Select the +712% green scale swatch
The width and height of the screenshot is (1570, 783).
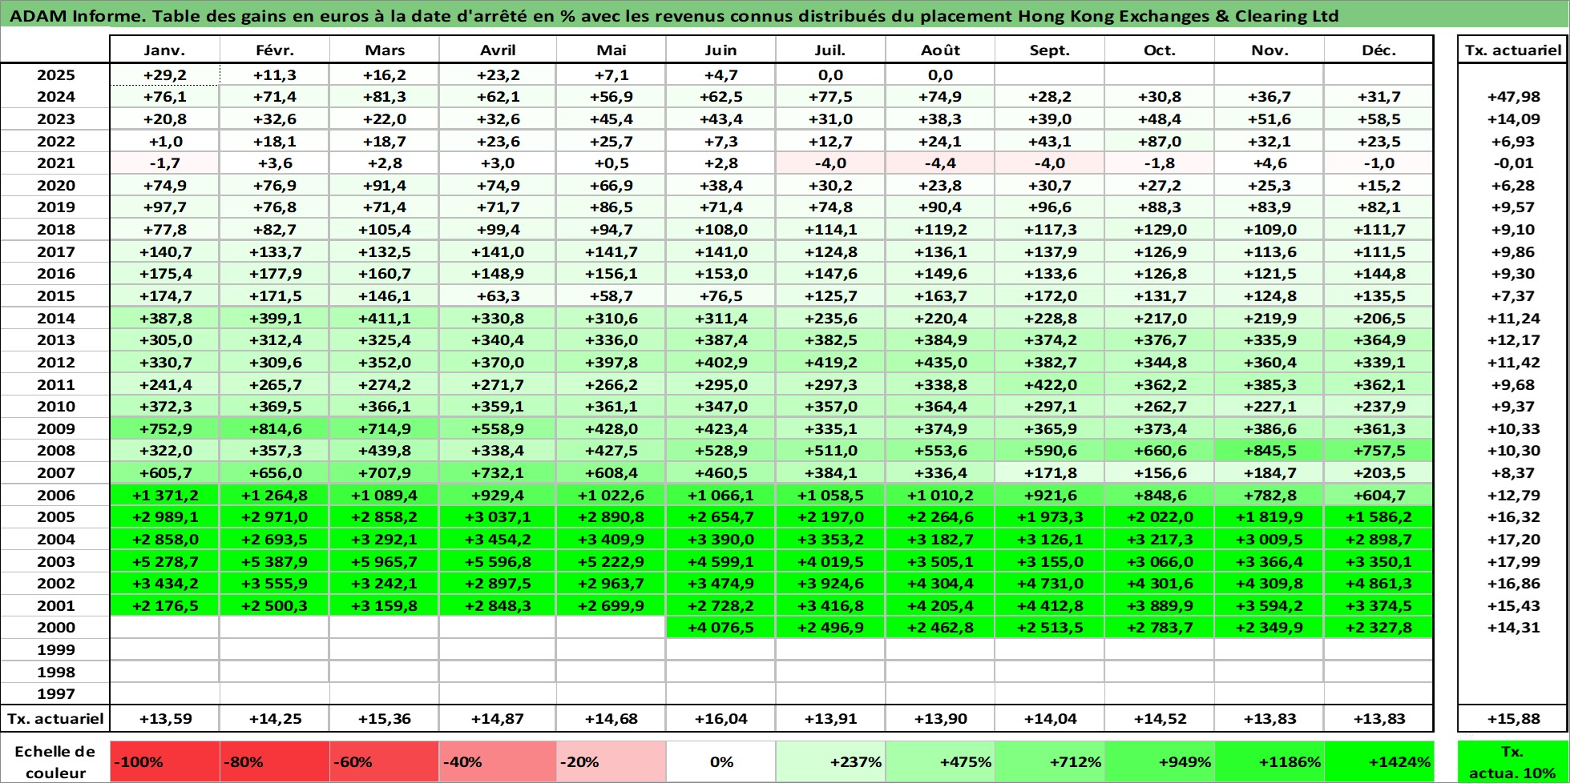click(x=1050, y=761)
